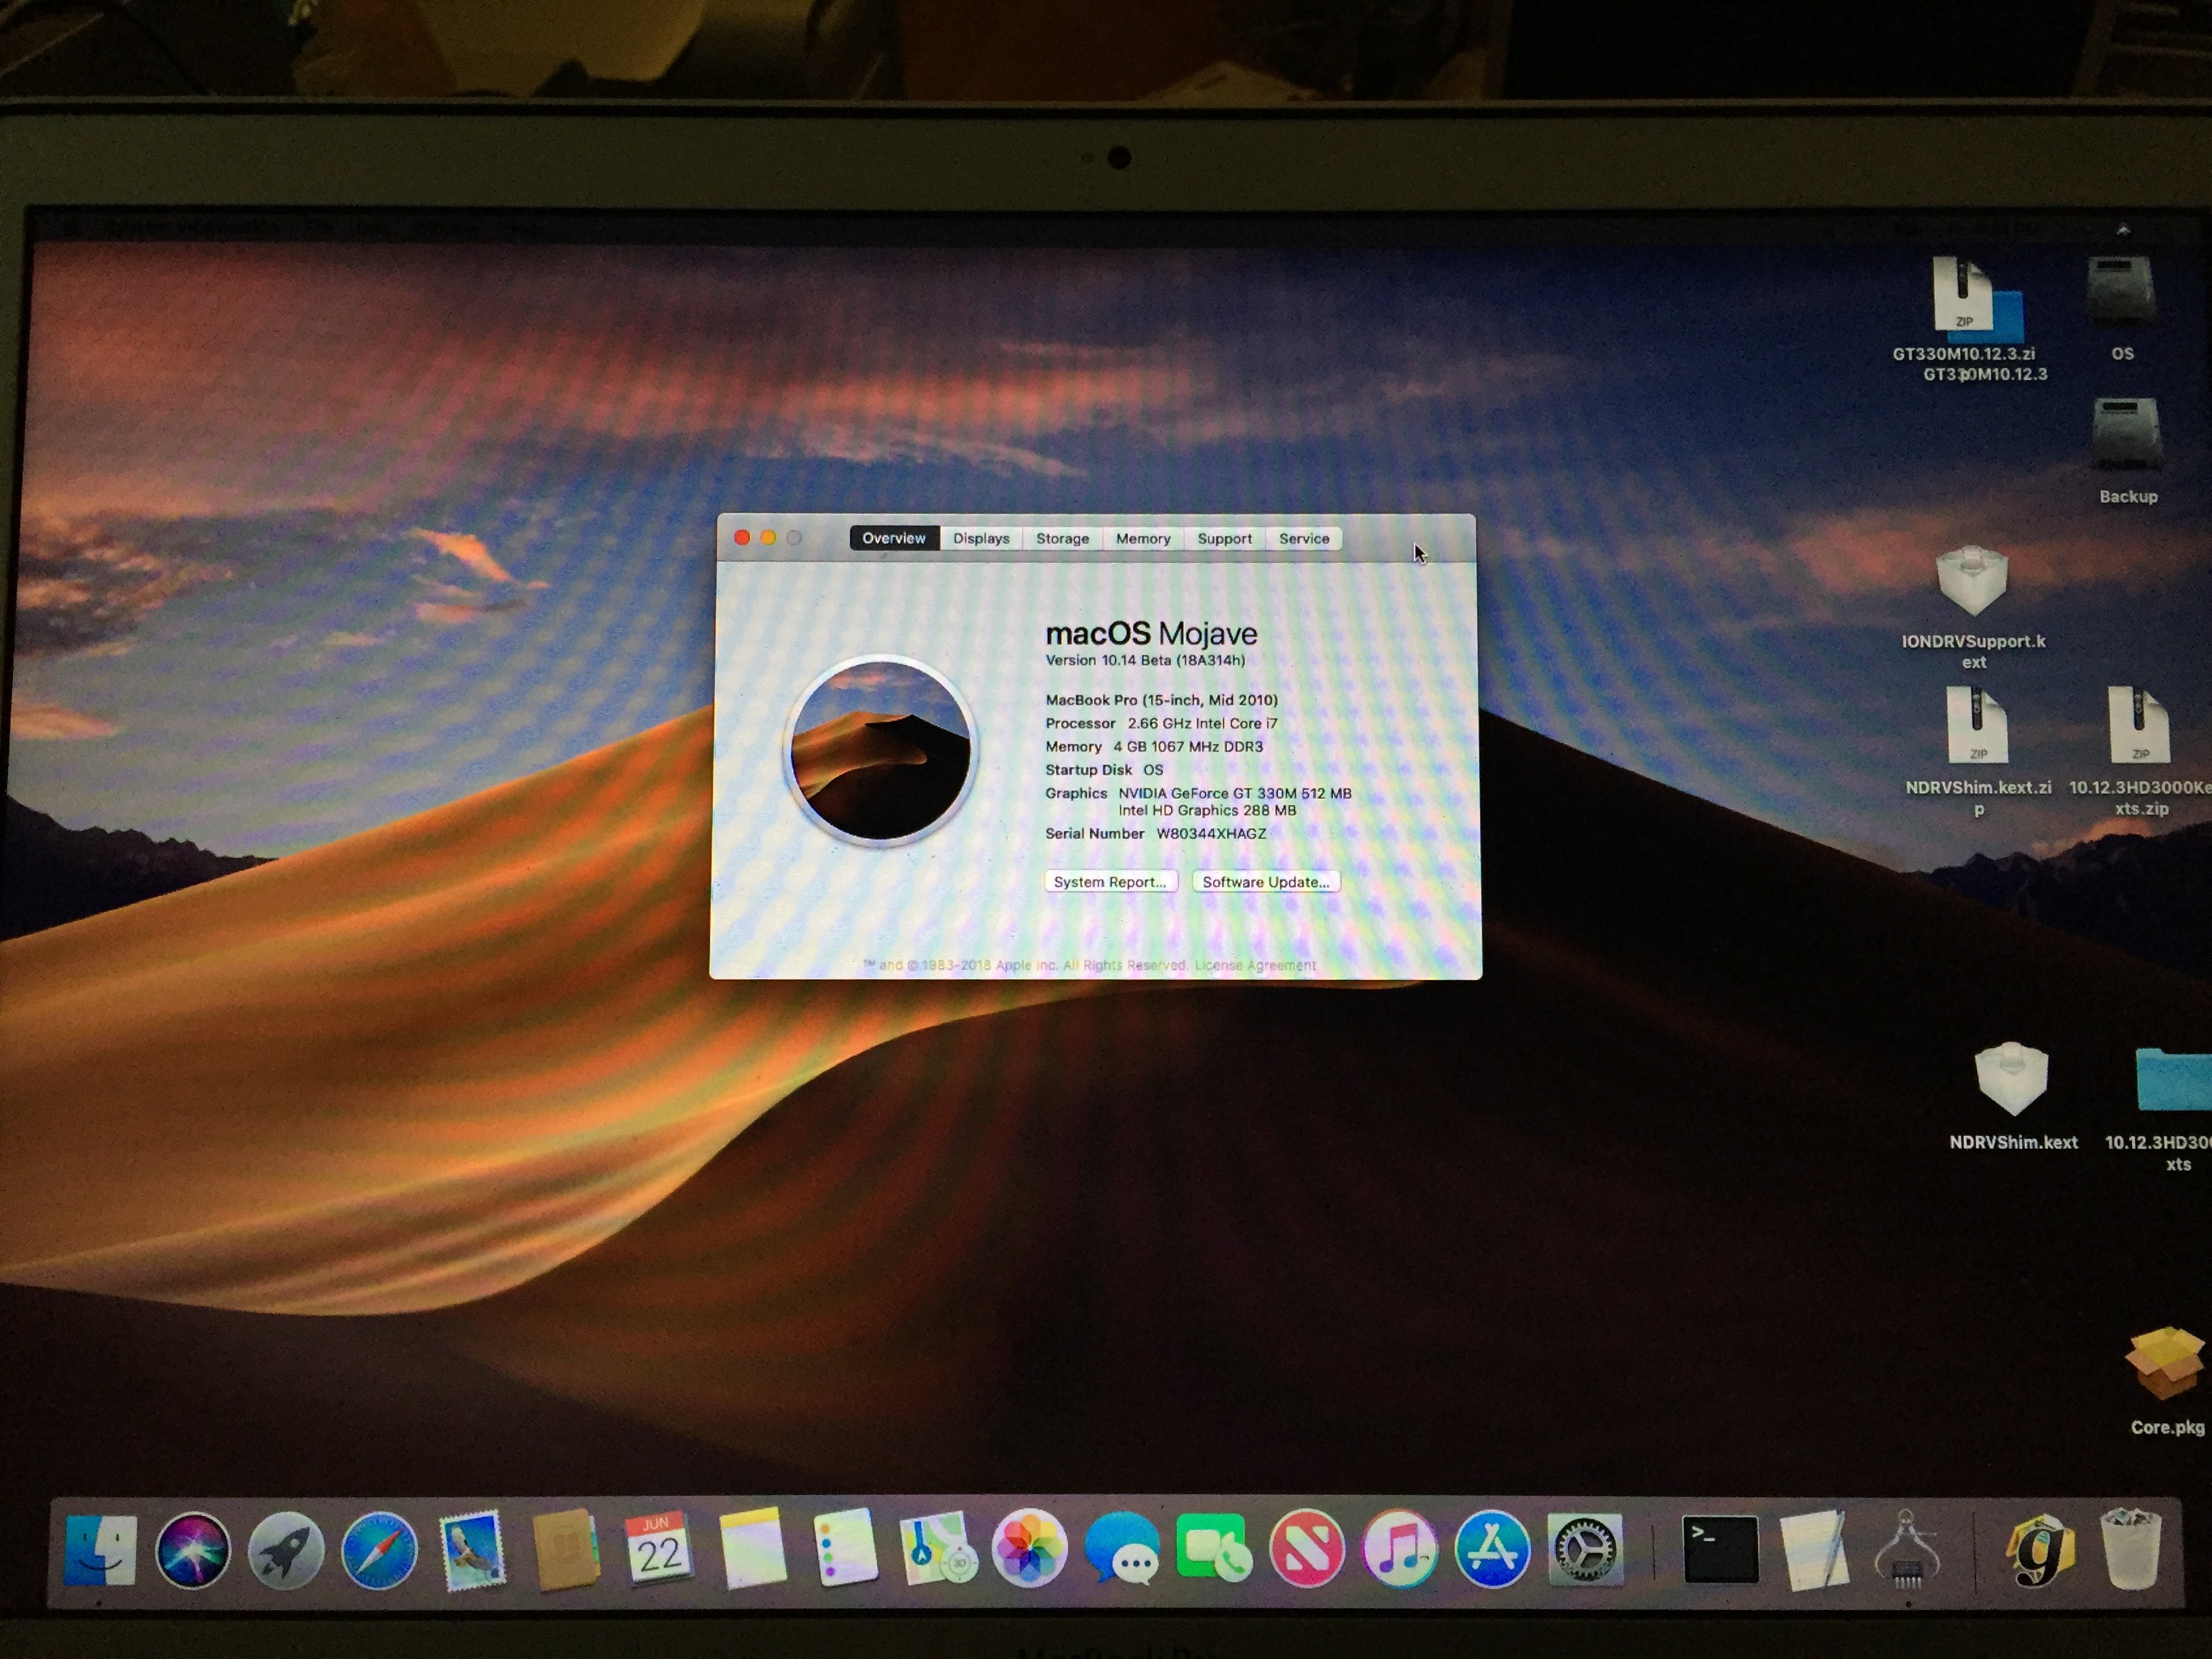
Task: Open the Memory tab
Action: point(1143,538)
